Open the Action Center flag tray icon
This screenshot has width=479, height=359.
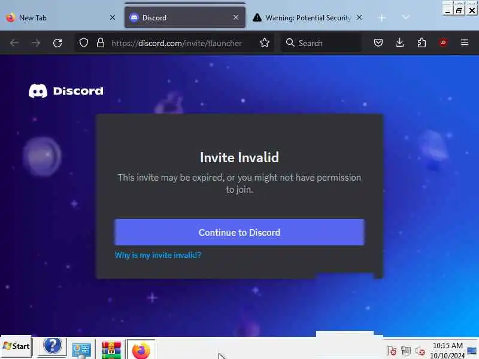point(392,351)
